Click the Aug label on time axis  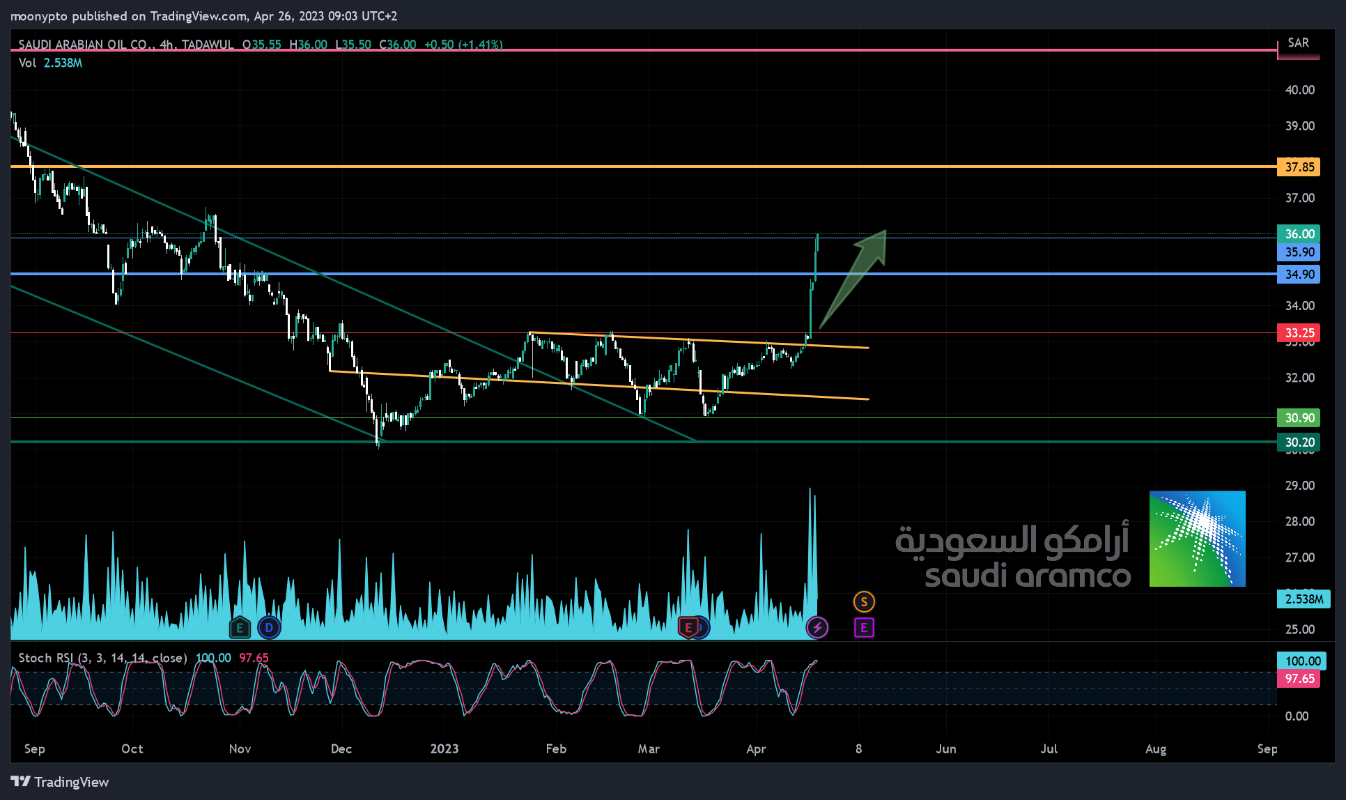1156,749
